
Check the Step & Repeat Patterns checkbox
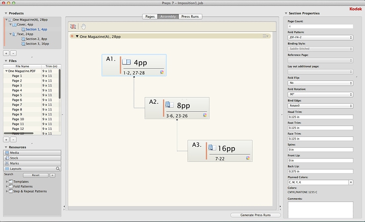(11, 191)
